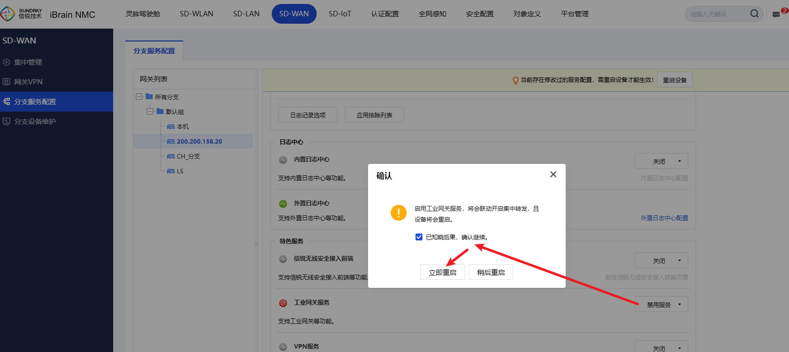Open the 外置日志中心配置 link
789x352 pixels.
(664, 218)
